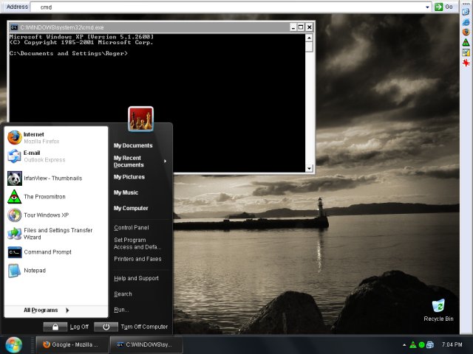Show hidden system tray icons
473x354 pixels.
[x=404, y=344]
